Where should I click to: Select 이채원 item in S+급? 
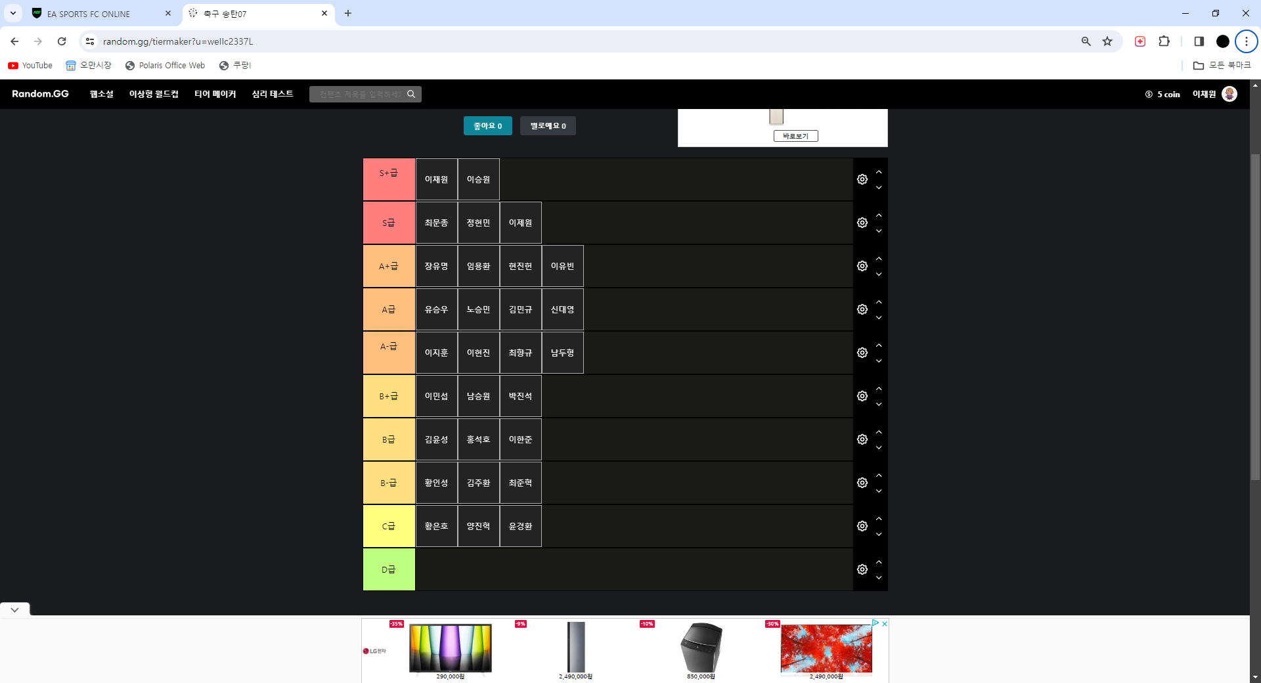(437, 179)
